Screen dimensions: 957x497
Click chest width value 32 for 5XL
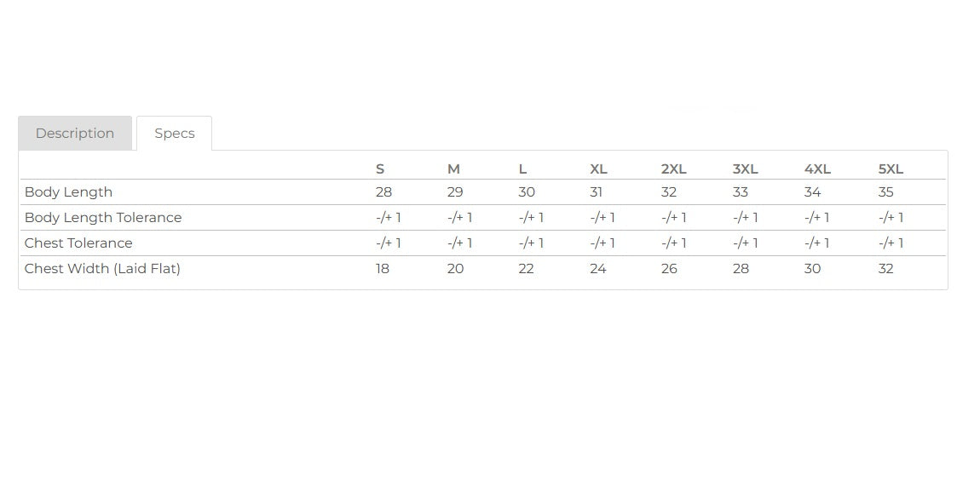[x=885, y=269]
